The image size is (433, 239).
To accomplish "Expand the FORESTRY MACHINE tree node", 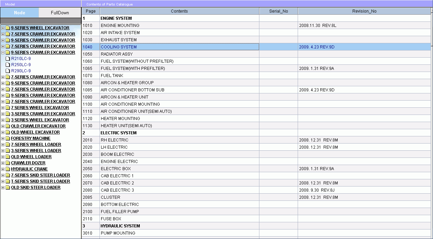I will coord(3,138).
